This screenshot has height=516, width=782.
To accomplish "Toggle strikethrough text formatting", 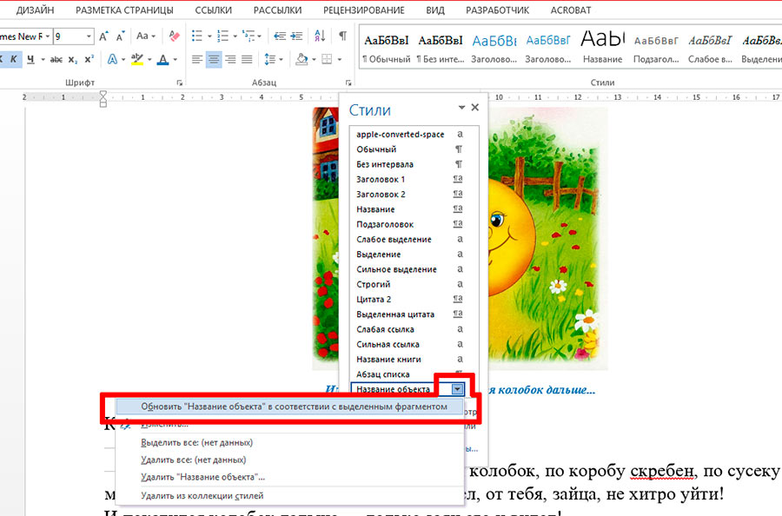I will coord(56,59).
